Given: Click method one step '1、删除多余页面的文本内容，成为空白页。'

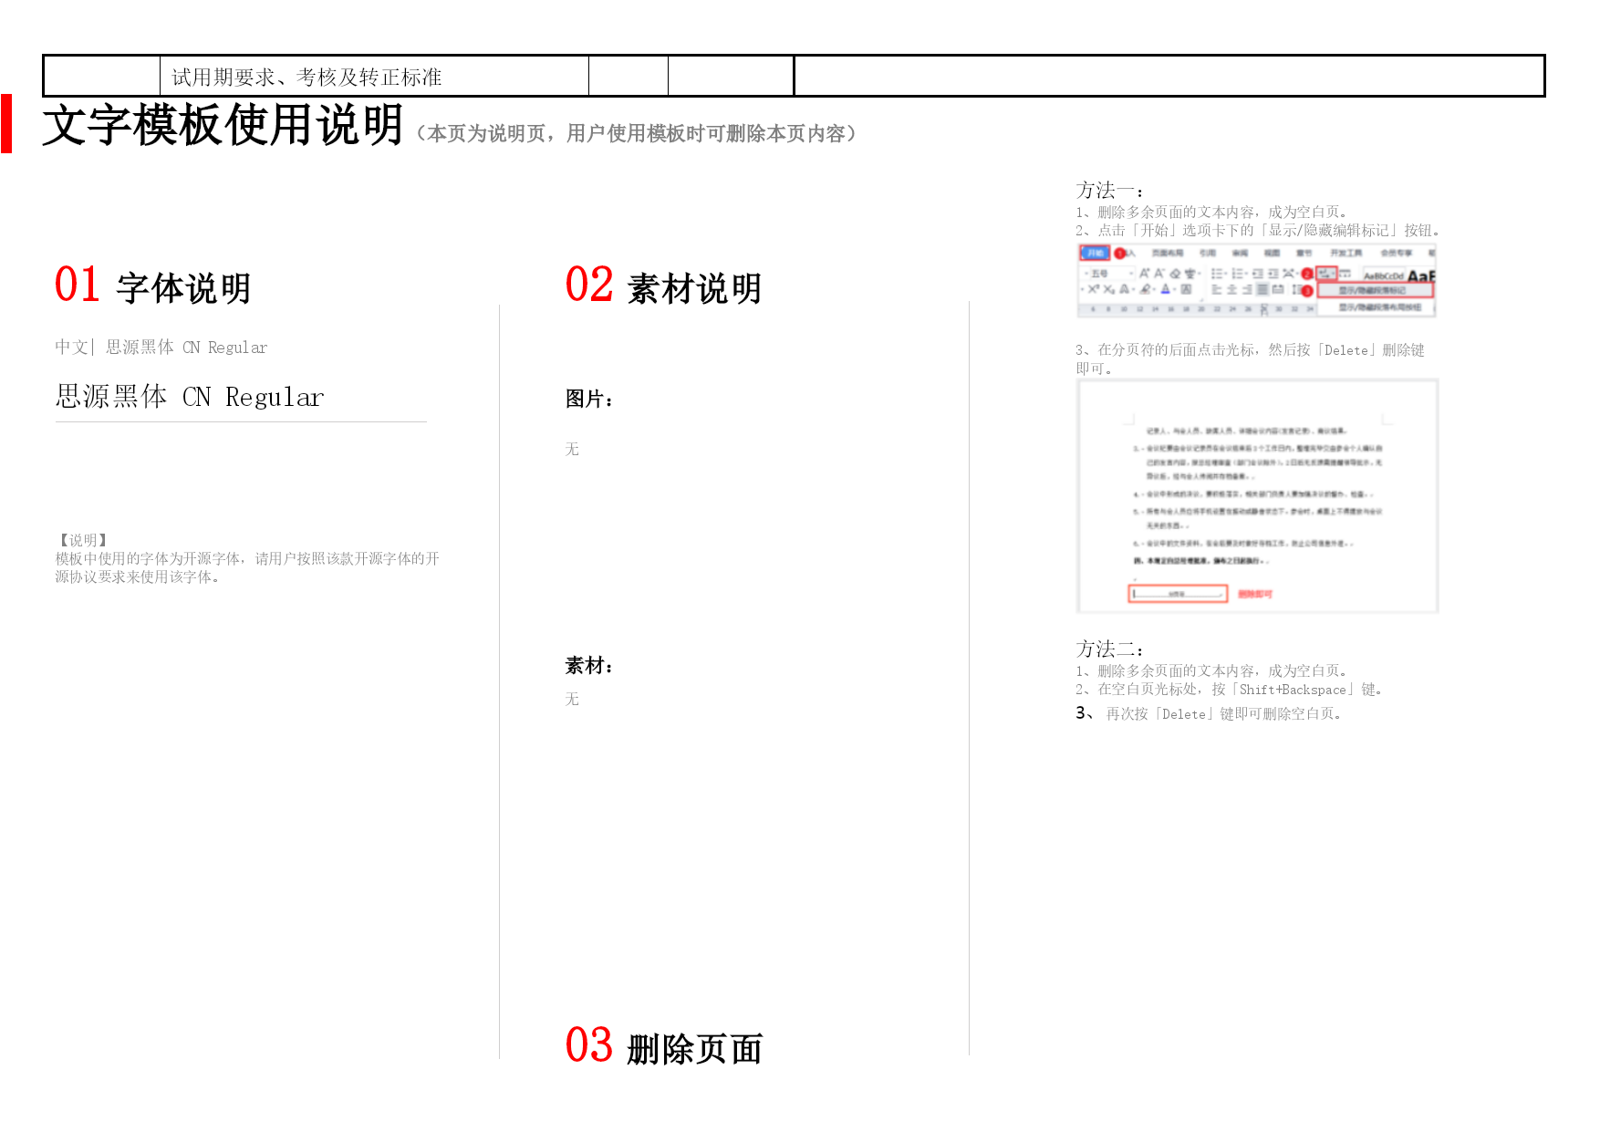Looking at the screenshot, I should coord(1214,212).
